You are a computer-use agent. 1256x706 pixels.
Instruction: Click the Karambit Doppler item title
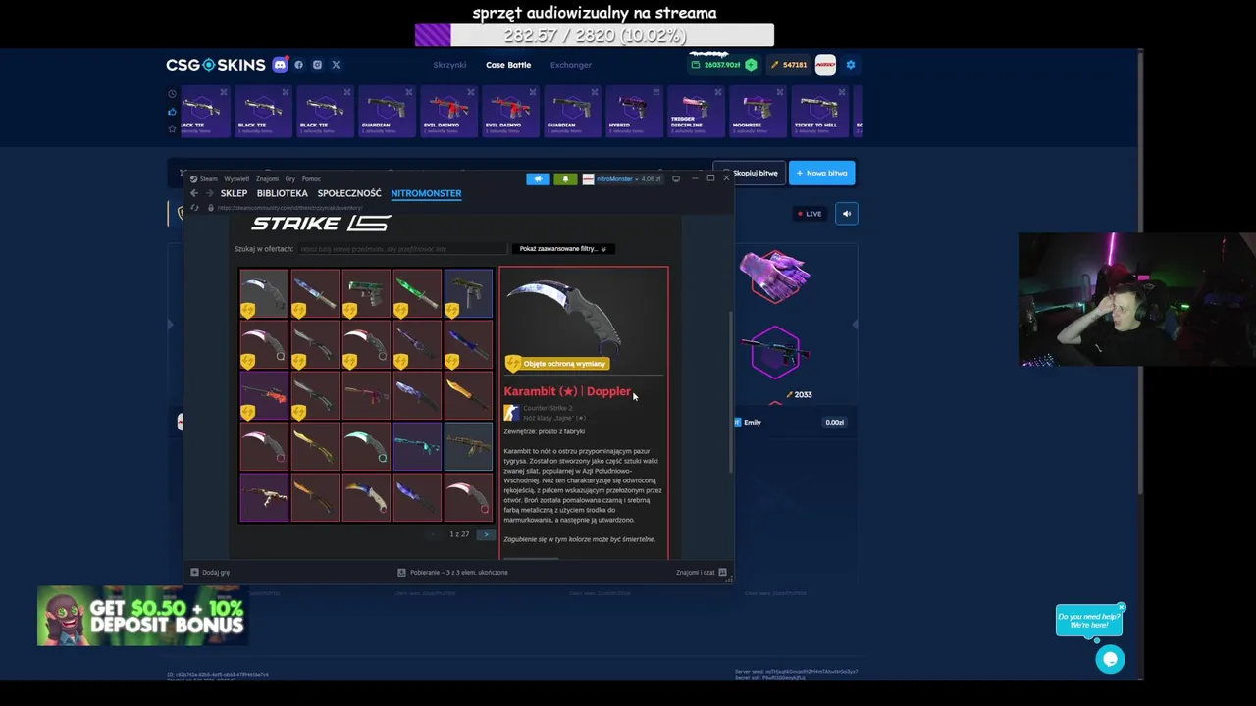(567, 391)
